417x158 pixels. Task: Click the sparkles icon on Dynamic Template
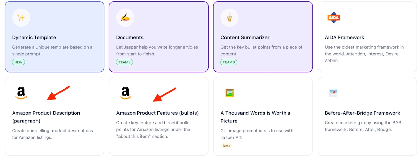click(21, 18)
